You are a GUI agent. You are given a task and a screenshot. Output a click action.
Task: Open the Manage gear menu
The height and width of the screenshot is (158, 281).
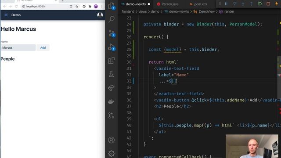tap(111, 153)
